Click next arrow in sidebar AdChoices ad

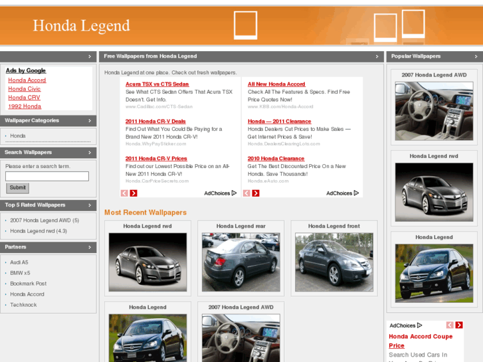tap(459, 325)
